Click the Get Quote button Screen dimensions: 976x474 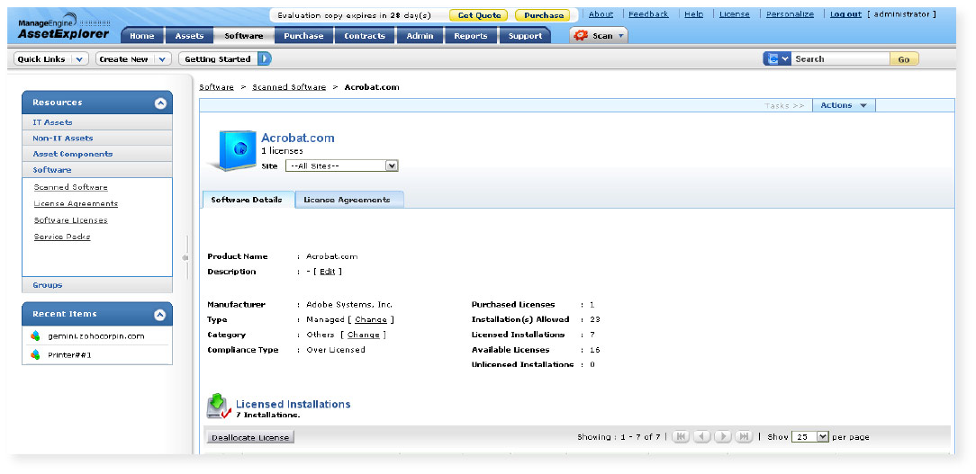pos(478,15)
